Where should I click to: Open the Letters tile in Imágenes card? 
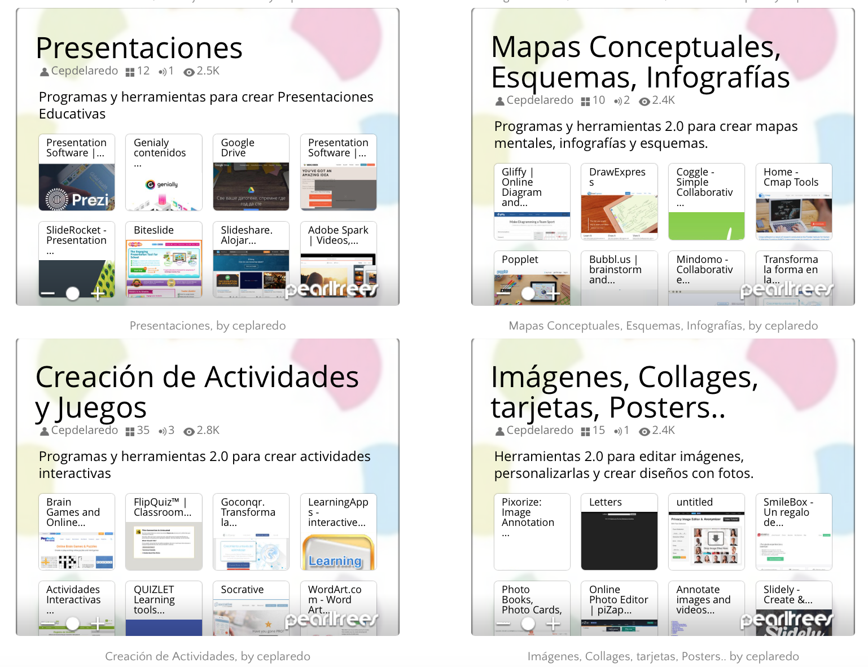point(619,532)
